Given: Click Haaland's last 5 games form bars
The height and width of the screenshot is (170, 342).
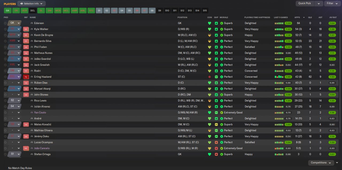Looking at the screenshot, I should point(279,77).
